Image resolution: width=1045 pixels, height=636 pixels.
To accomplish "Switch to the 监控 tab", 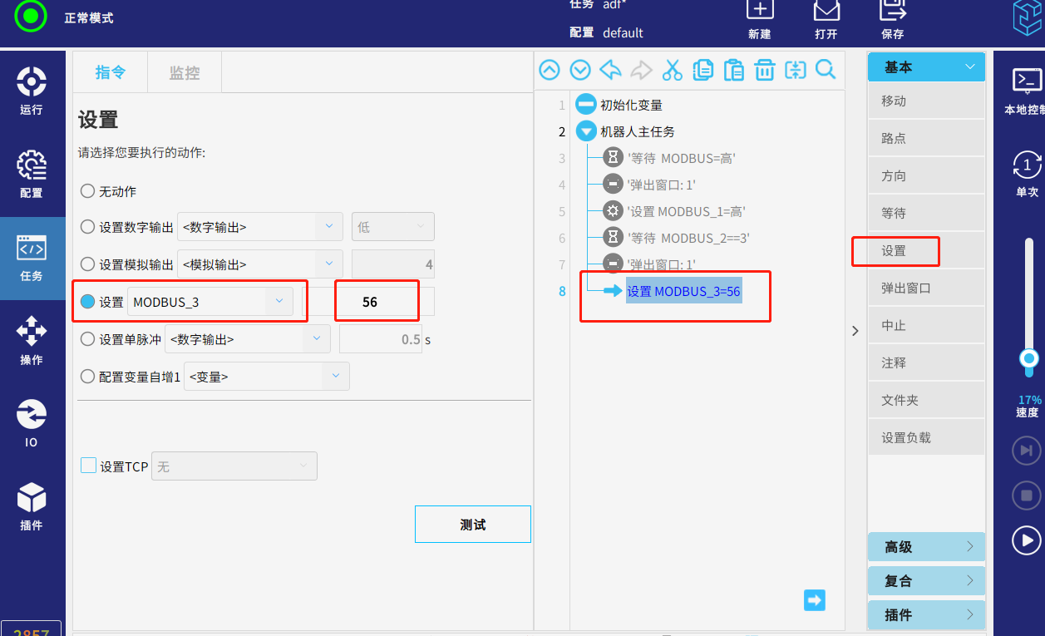I will (185, 73).
